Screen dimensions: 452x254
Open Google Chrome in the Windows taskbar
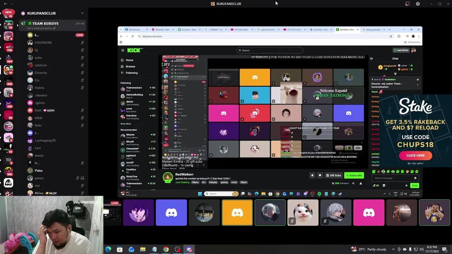(166, 249)
